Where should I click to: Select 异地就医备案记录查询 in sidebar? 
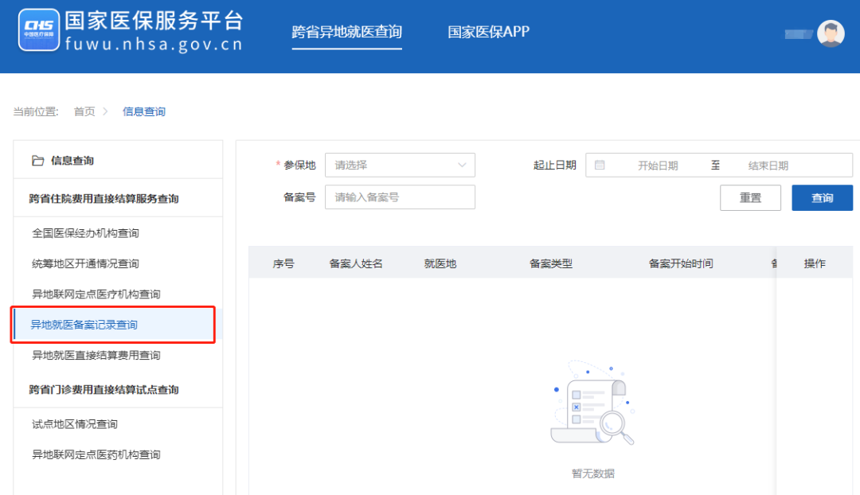[x=84, y=325]
